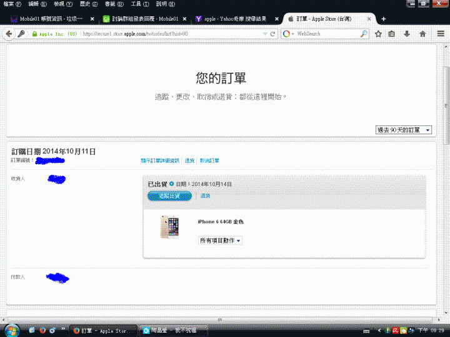Go to the home page icon
The height and width of the screenshot is (337, 450).
click(x=422, y=34)
